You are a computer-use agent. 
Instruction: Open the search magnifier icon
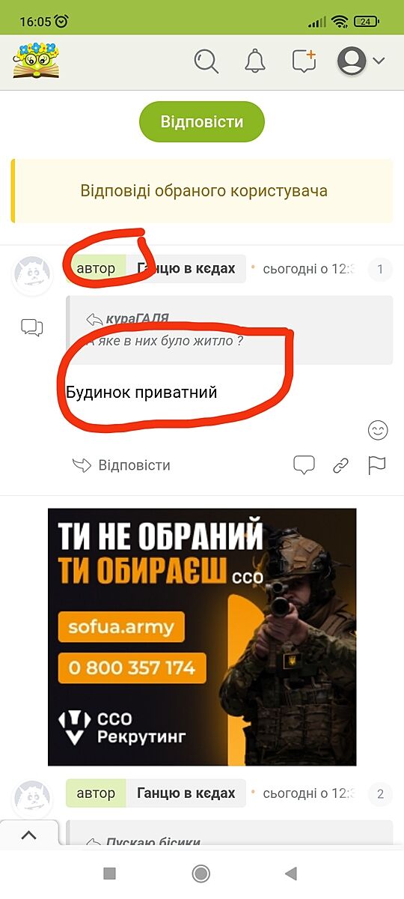coord(206,61)
